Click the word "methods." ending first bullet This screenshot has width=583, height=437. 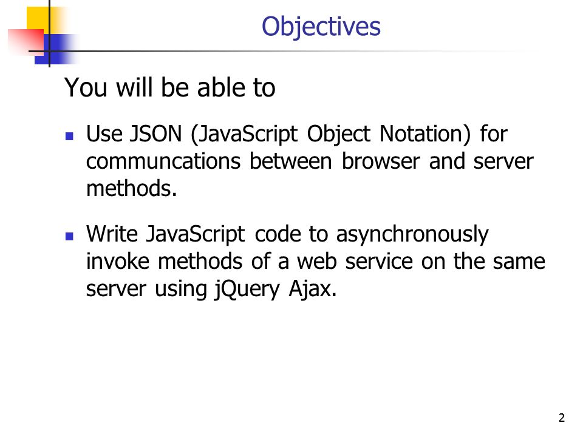pos(131,189)
